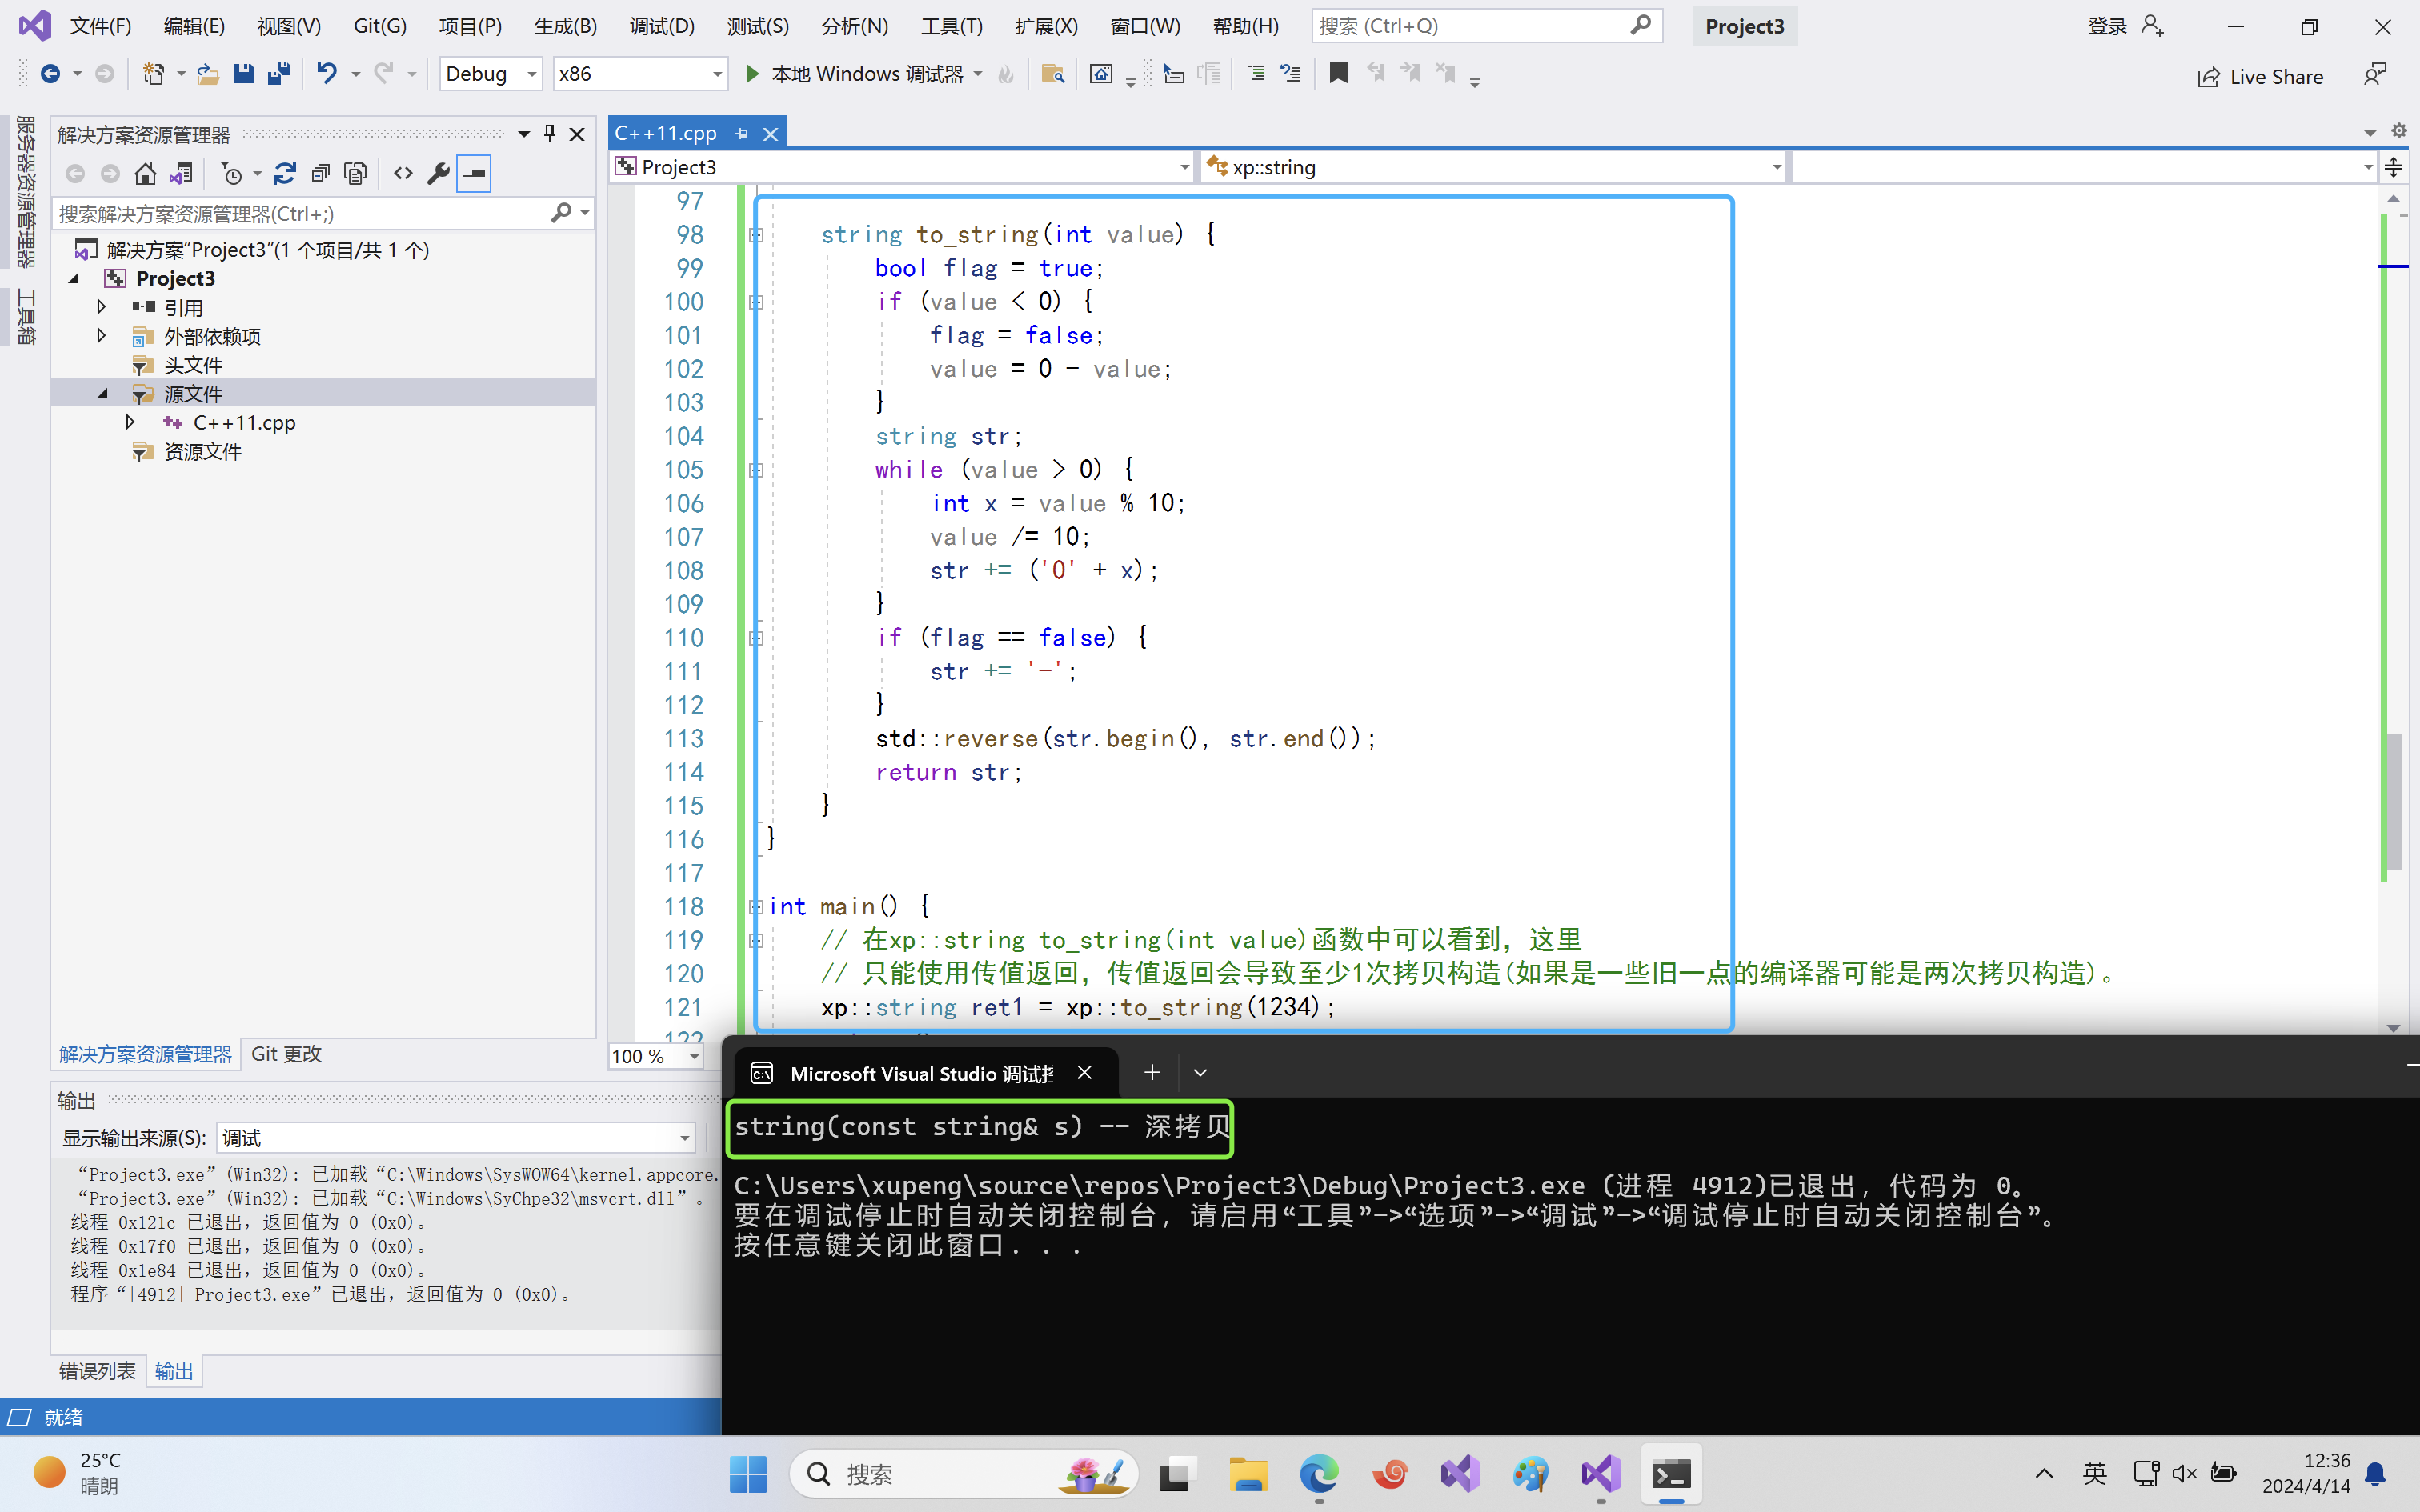Image resolution: width=2420 pixels, height=1512 pixels.
Task: Toggle the preview selected items button
Action: [x=473, y=174]
